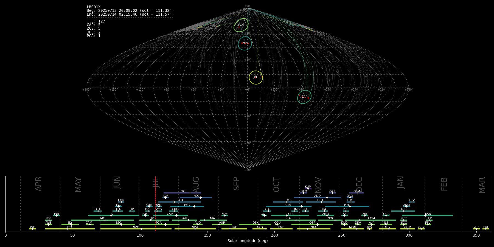Click the XHE shower label in timeline
This screenshot has height=247, width=494.
pyautogui.click(x=476, y=228)
